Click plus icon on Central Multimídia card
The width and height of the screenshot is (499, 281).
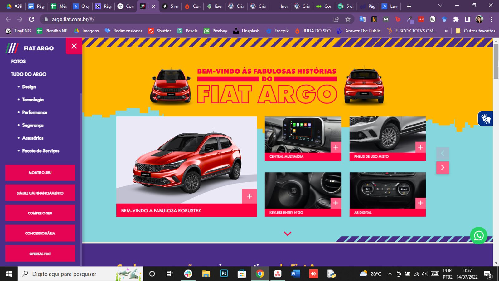336,147
